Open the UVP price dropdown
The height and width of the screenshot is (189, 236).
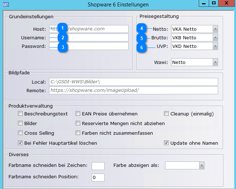point(215,46)
